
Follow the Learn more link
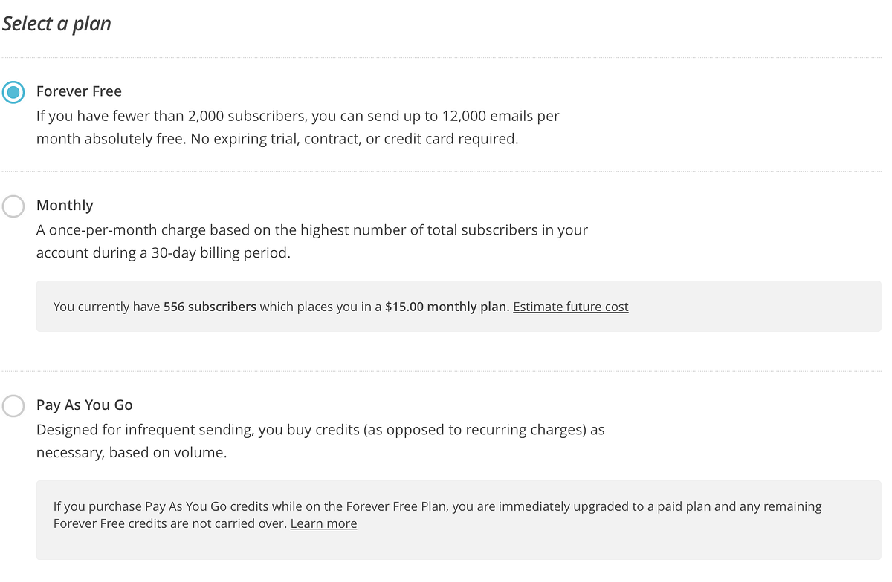point(323,523)
